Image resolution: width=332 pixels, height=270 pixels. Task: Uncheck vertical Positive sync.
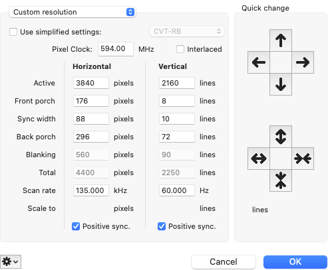pyautogui.click(x=162, y=226)
